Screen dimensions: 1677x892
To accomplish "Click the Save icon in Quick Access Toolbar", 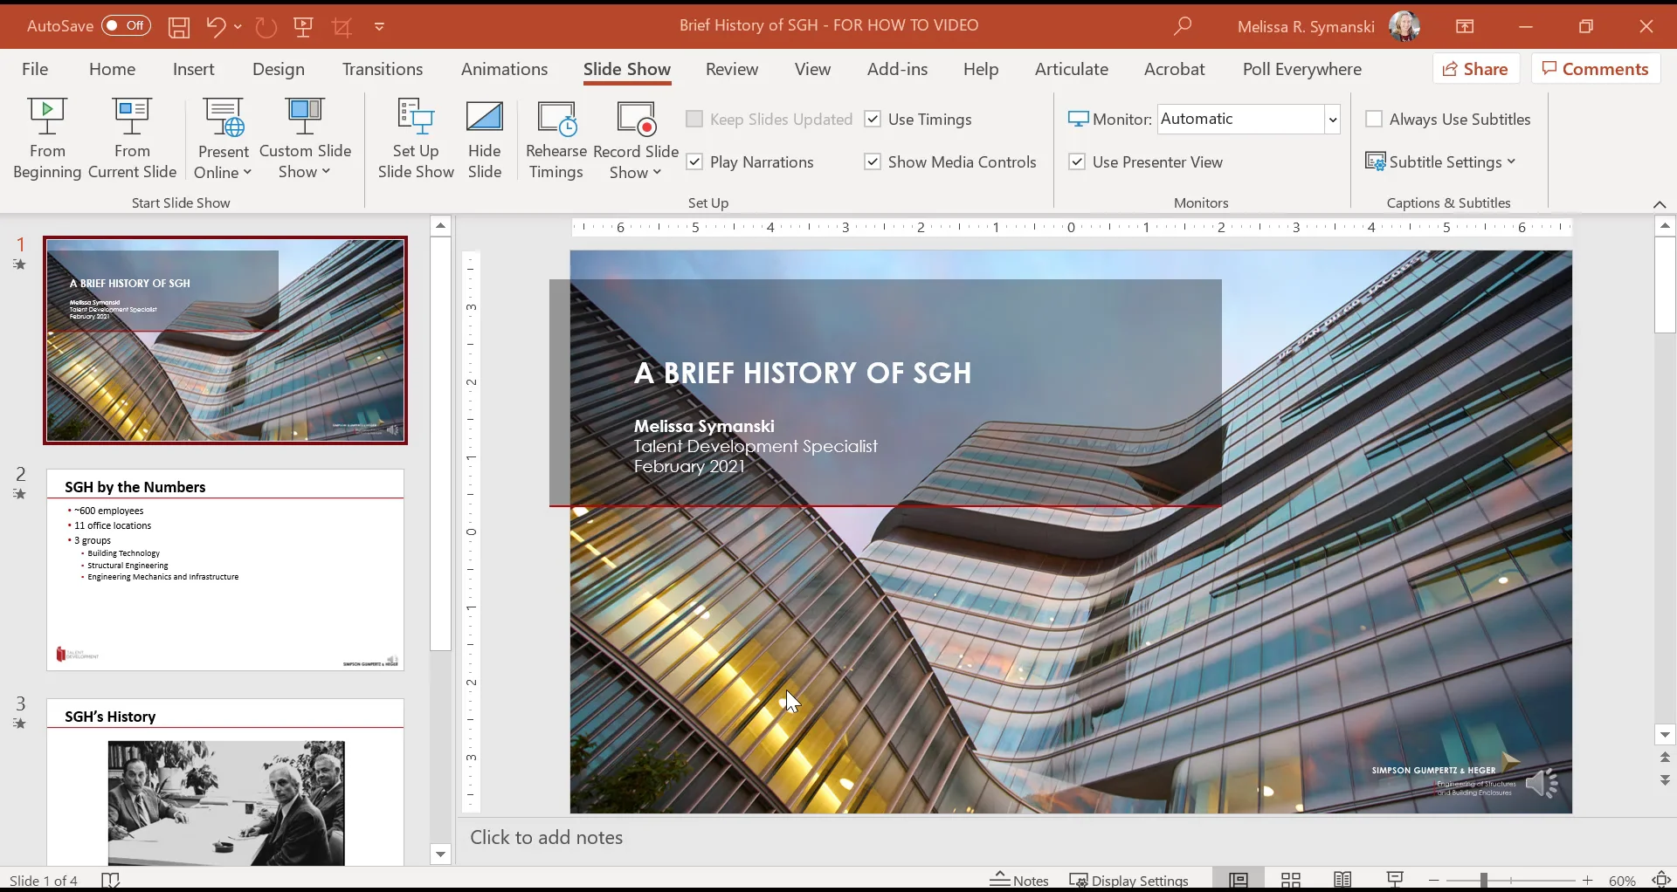I will [179, 26].
